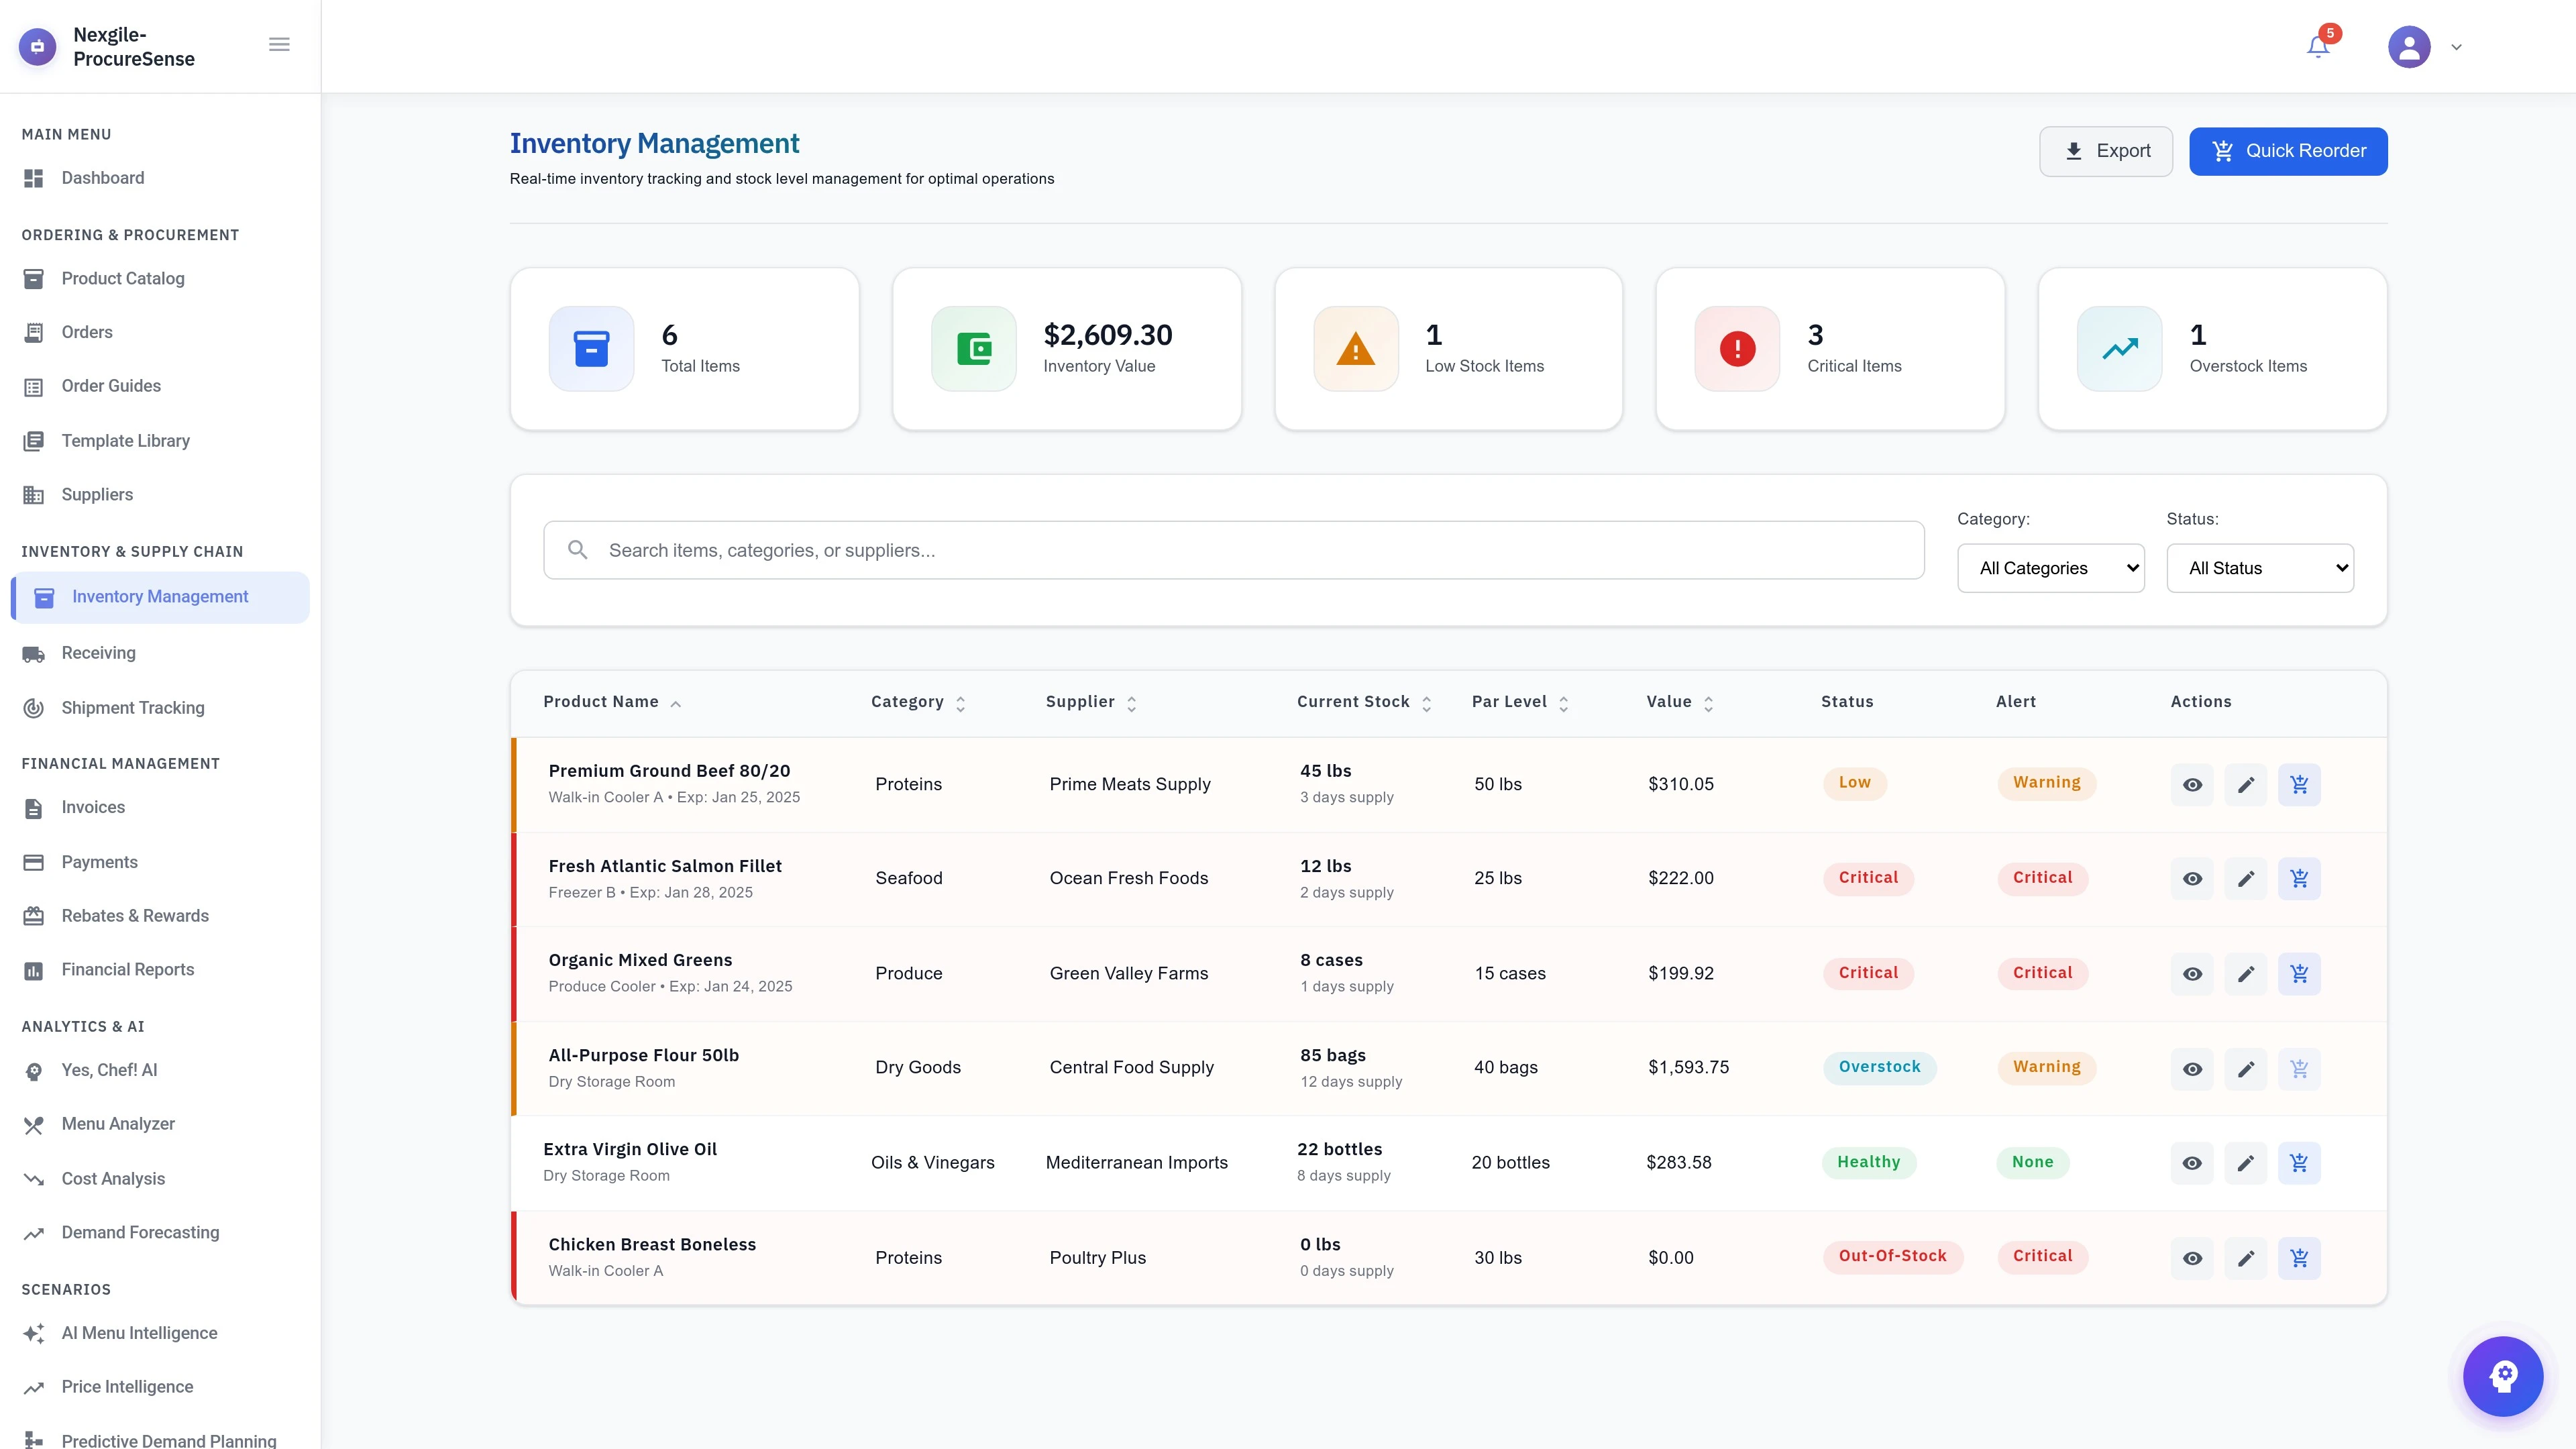The width and height of the screenshot is (2576, 1449).
Task: Open the Dashboard from the sidebar
Action: (103, 178)
